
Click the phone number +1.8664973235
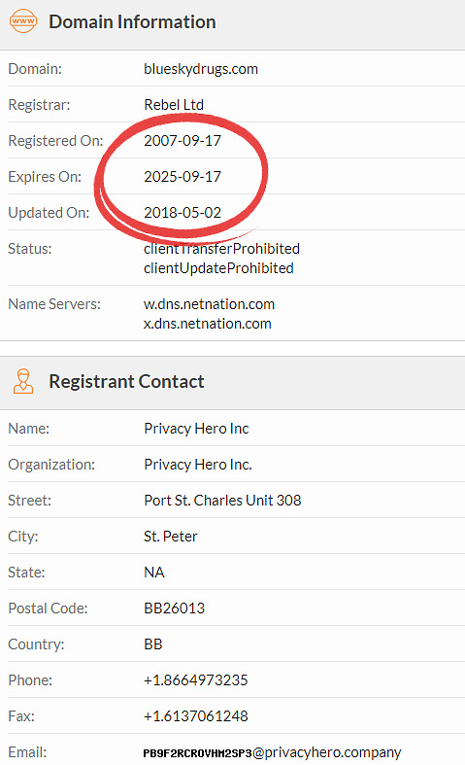pyautogui.click(x=195, y=680)
